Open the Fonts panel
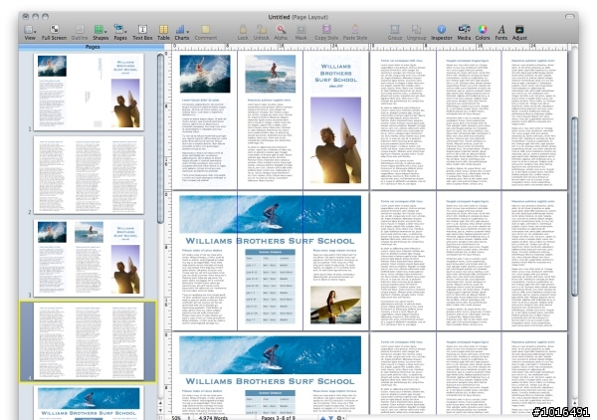 [x=501, y=33]
